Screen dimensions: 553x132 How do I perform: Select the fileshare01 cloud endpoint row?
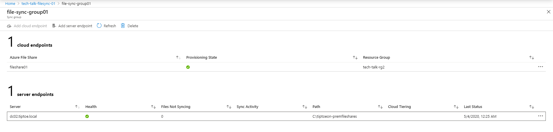(x=276, y=67)
